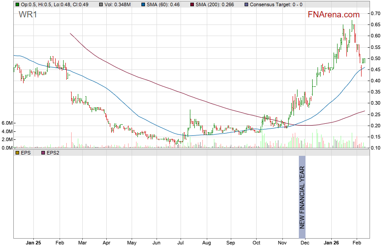
Task: Click the WR1 ticker symbol label
Action: (x=28, y=15)
